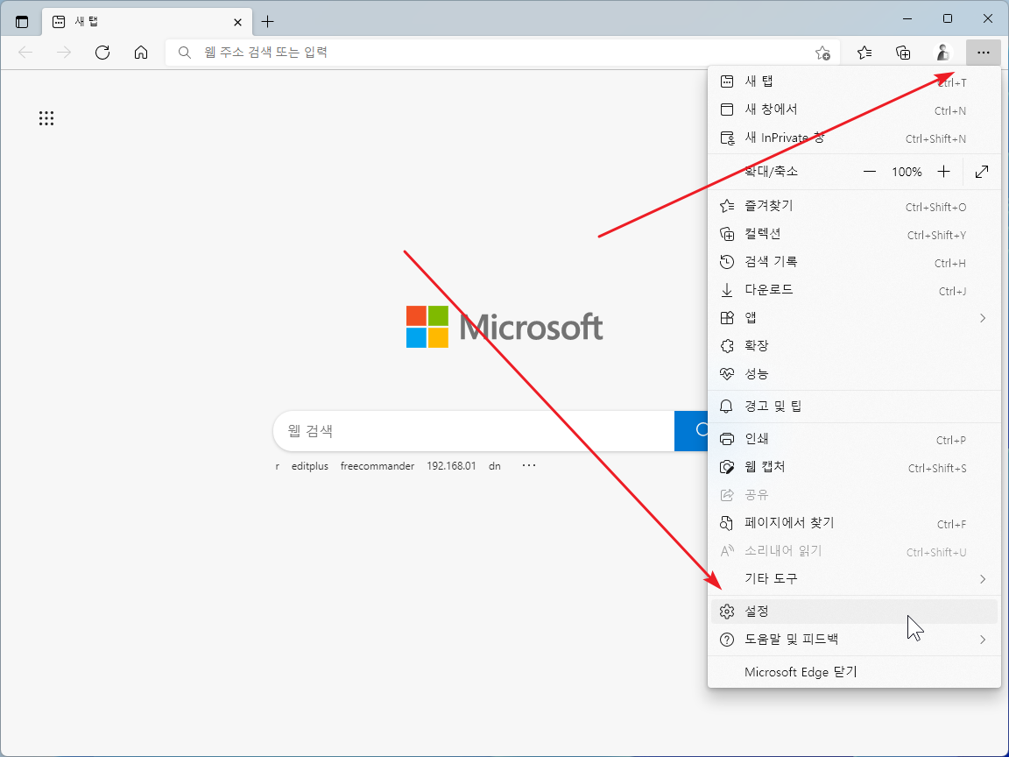The width and height of the screenshot is (1009, 757).
Task: Enter full screen with expand arrows icon
Action: 981,172
